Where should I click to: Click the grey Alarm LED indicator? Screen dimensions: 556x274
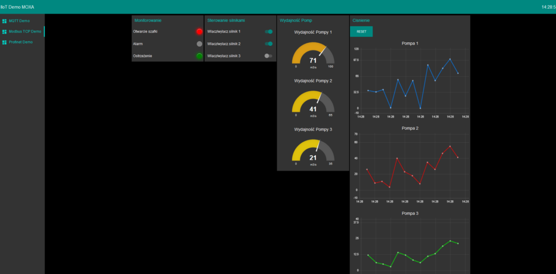[199, 43]
